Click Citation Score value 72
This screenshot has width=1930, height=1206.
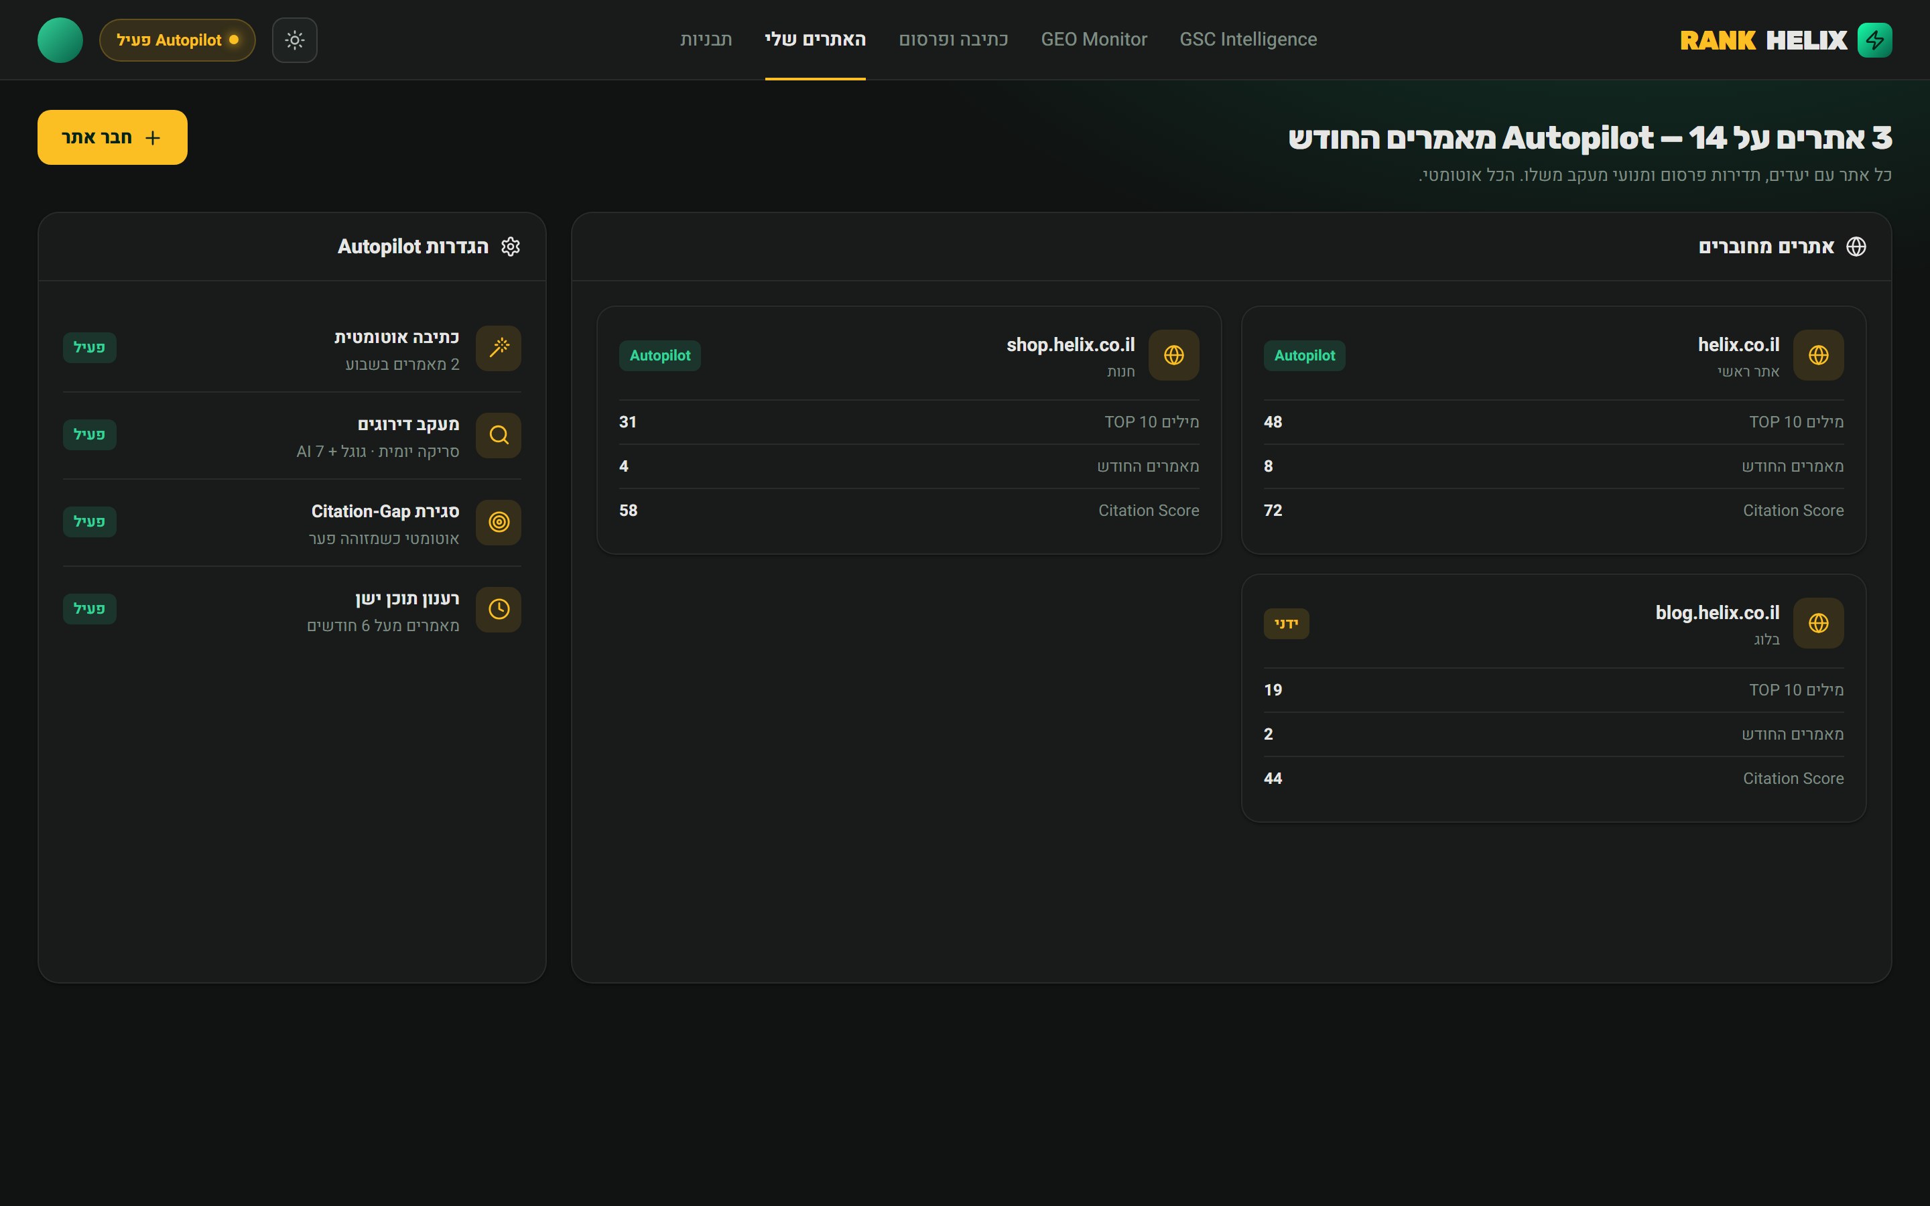pos(1273,511)
